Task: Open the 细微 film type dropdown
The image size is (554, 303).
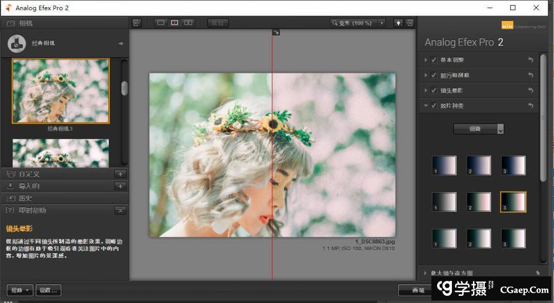Action: (x=478, y=129)
